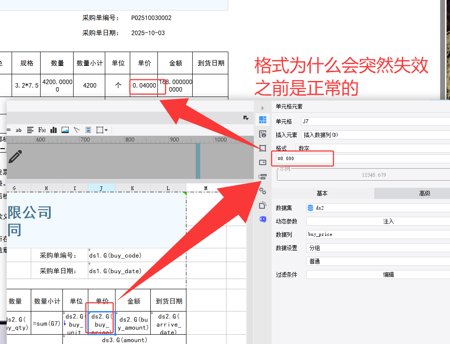The width and height of the screenshot is (450, 344).
Task: Open the blue AI assistant robot icon
Action: pos(263,219)
